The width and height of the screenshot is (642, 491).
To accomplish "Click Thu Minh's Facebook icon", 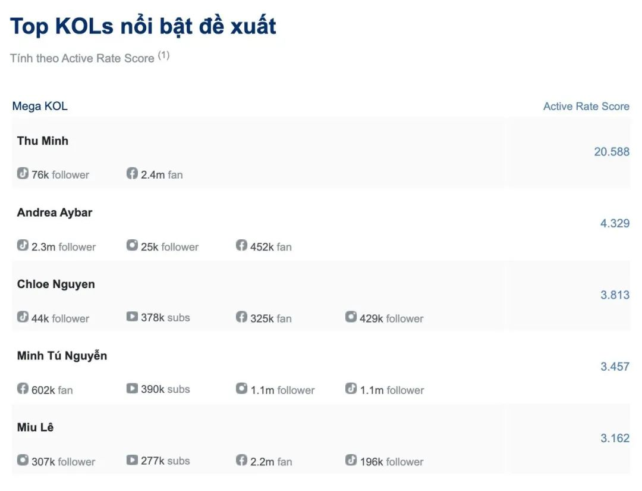I will [x=132, y=174].
